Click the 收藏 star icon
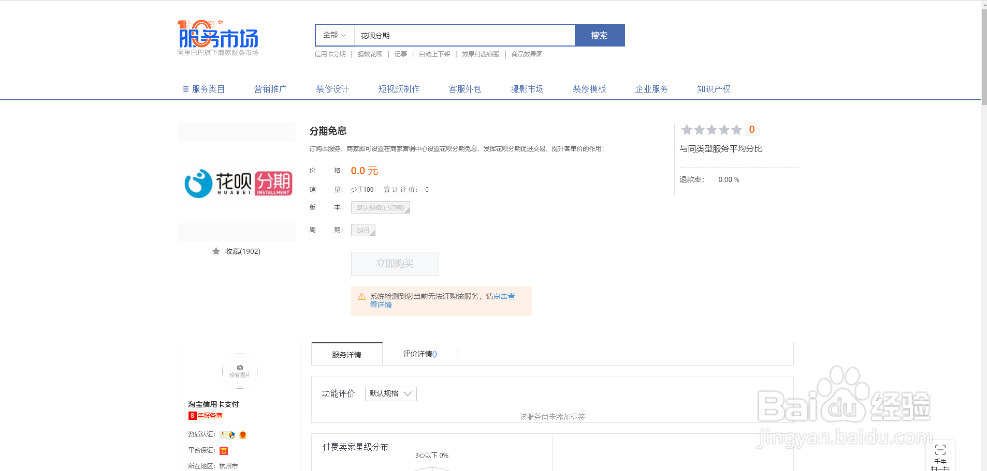987x471 pixels. tap(216, 251)
